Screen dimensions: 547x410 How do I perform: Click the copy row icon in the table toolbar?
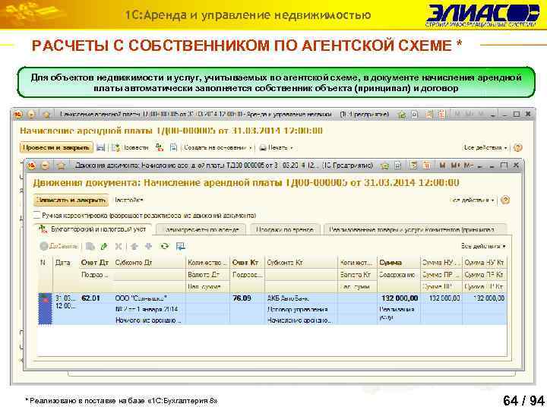90,246
